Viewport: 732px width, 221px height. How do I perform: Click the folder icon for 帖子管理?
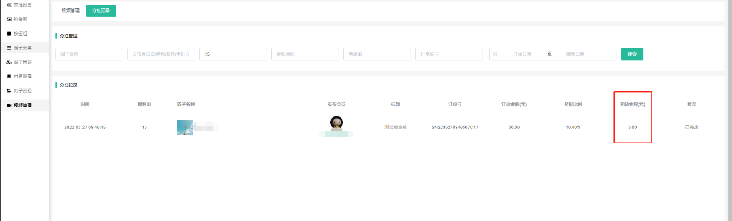click(9, 91)
